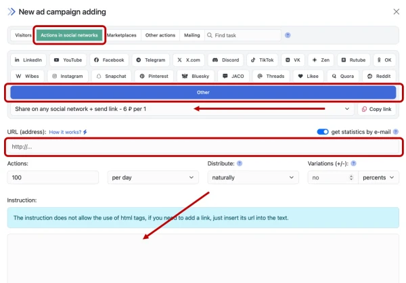Select the X.com network button

click(x=189, y=60)
